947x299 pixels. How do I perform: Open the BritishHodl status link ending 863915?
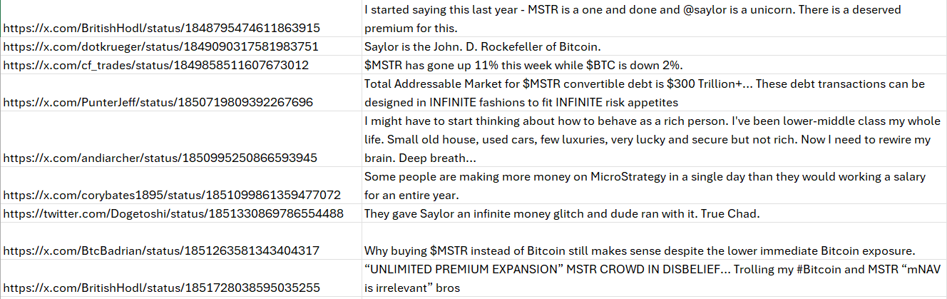click(161, 29)
